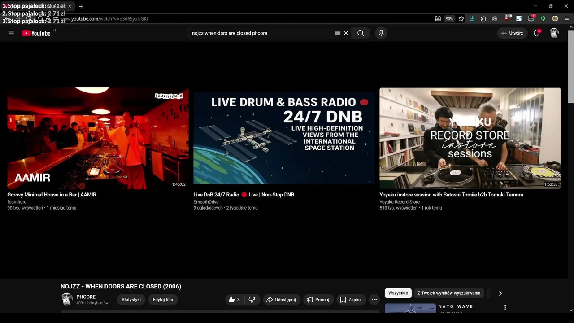Open the YouTube guide hamburger menu
The width and height of the screenshot is (574, 323).
coord(11,33)
